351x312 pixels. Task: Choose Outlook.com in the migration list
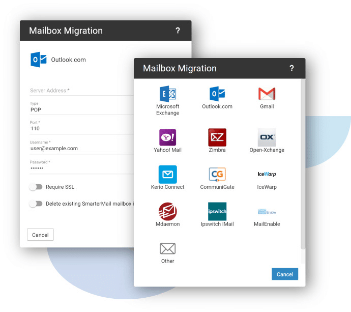coord(217,94)
